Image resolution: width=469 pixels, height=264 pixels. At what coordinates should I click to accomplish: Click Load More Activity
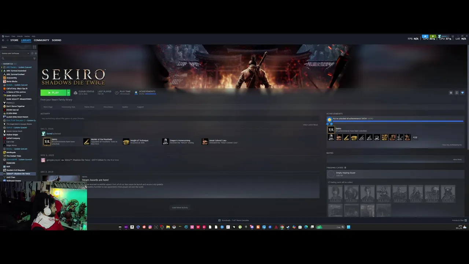180,208
